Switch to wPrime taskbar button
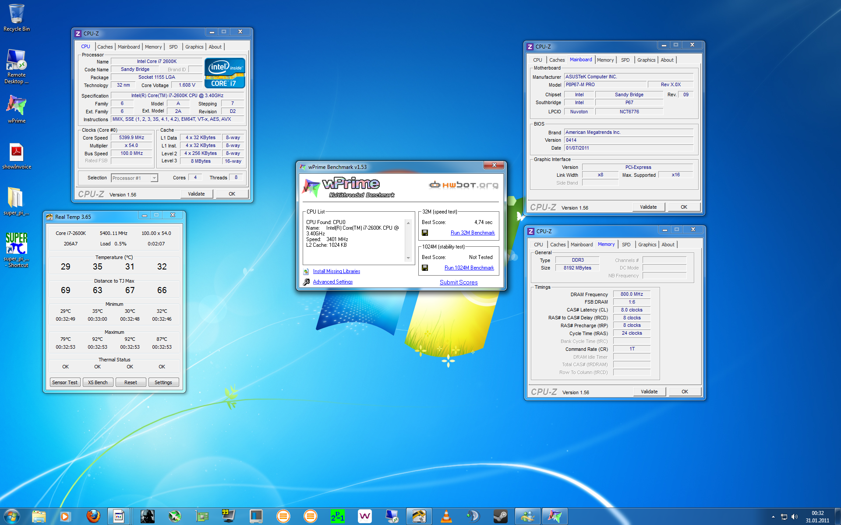841x525 pixels. 555,517
